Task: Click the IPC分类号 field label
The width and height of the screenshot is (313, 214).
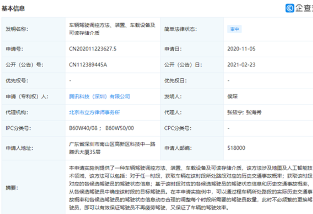Action: 18,128
